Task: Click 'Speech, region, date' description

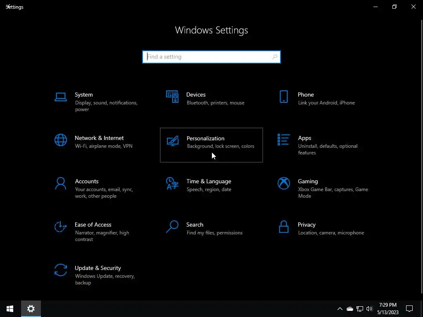Action: [209, 189]
